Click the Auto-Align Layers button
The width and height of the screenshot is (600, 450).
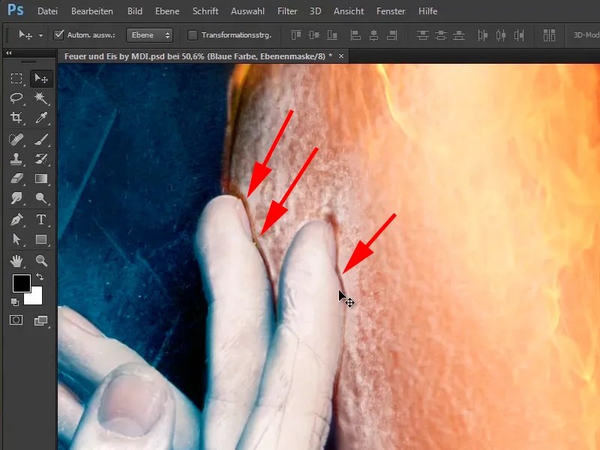click(549, 35)
